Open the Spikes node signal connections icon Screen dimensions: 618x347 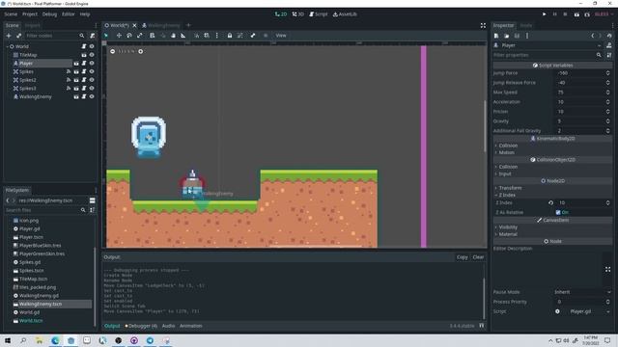coord(69,71)
